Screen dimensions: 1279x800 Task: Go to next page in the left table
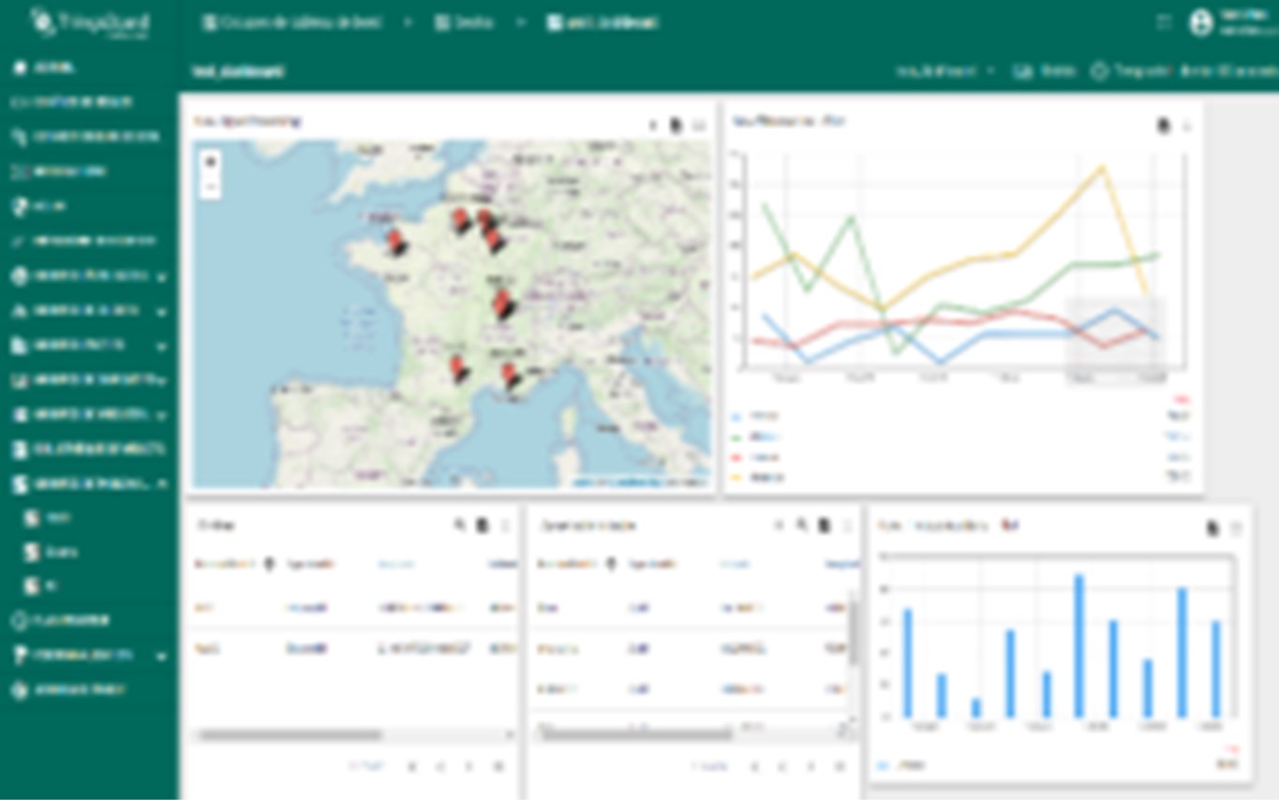(x=469, y=766)
